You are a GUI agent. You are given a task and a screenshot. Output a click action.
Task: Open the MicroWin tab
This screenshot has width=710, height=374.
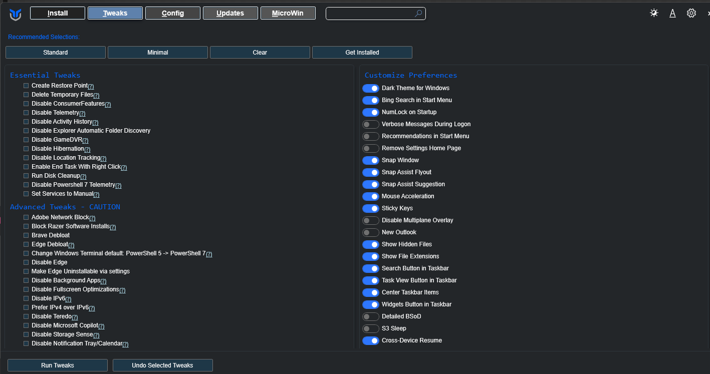tap(288, 13)
